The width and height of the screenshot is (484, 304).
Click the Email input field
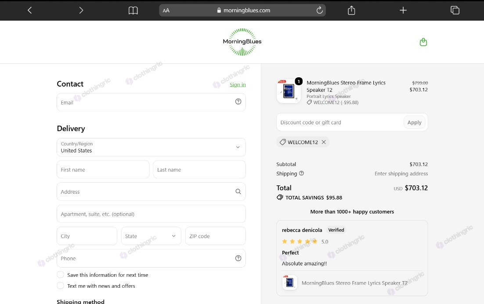point(151,102)
